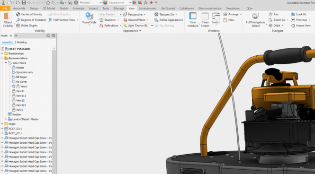This screenshot has height=174, width=315.
Task: Open the browser search magnifier icon
Action: pos(48,35)
